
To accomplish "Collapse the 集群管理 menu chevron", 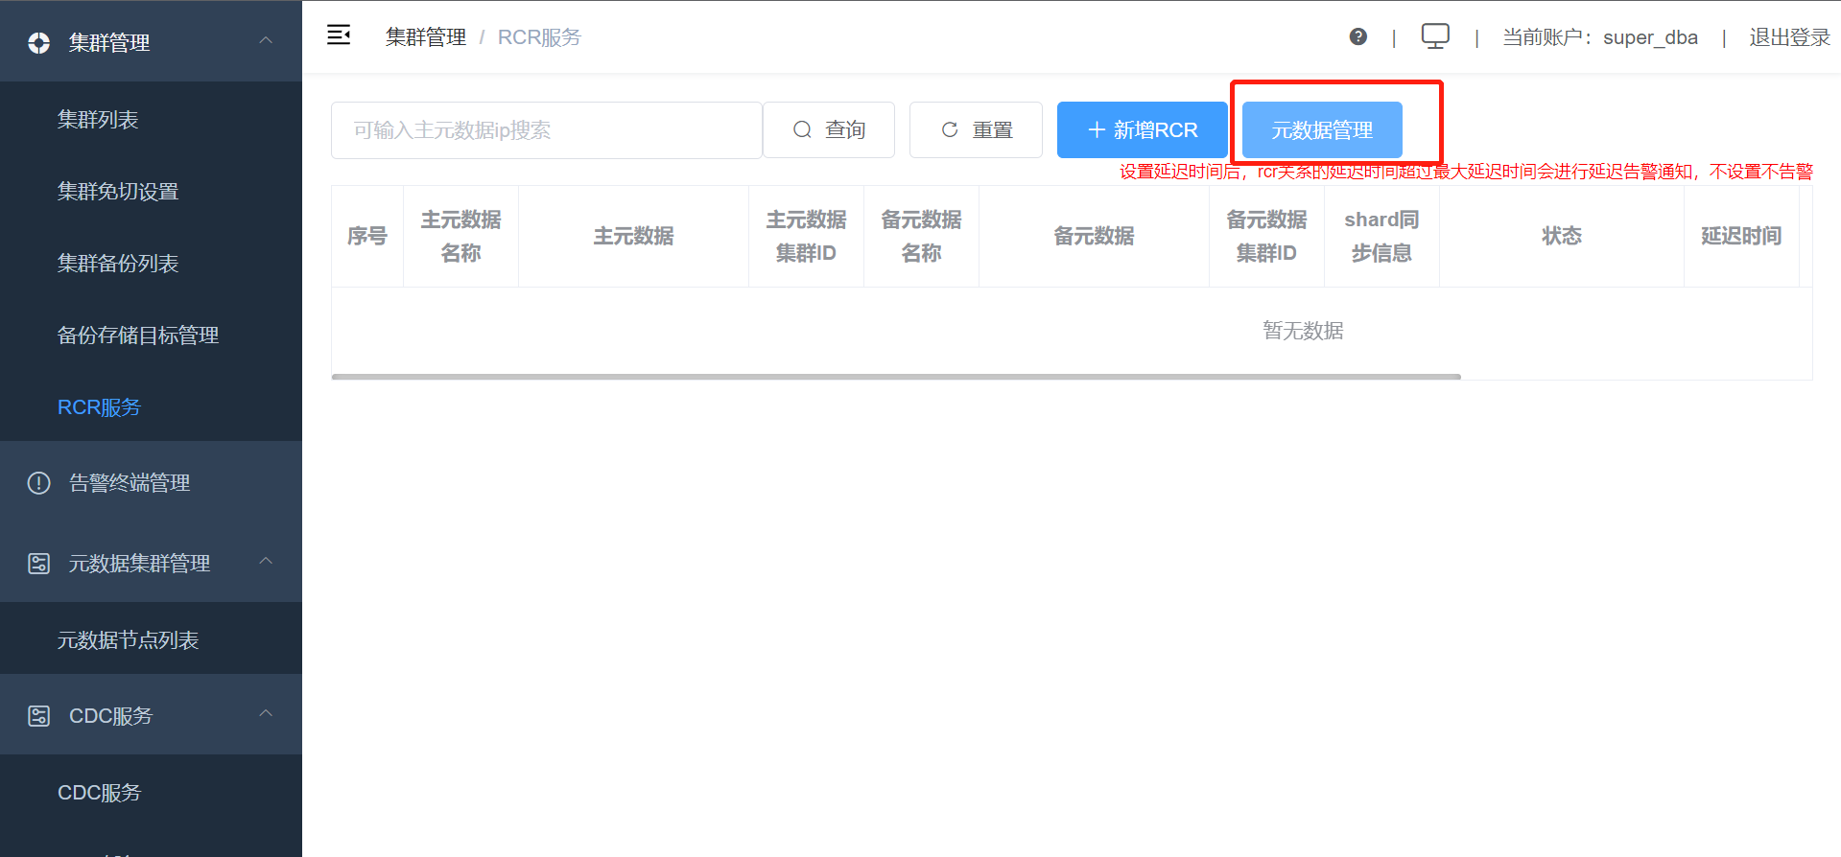I will [267, 40].
